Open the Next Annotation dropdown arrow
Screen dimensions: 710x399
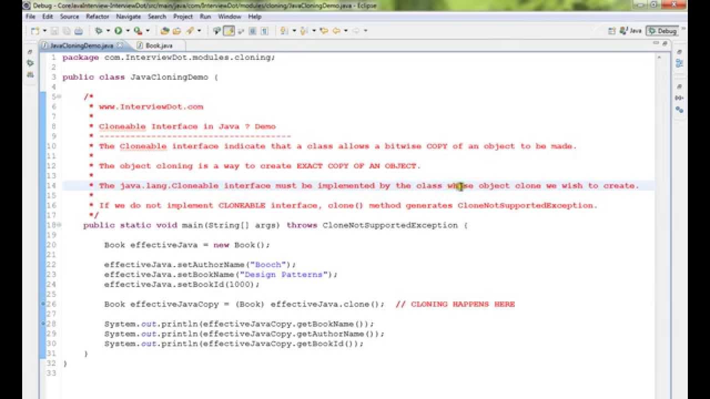point(294,31)
